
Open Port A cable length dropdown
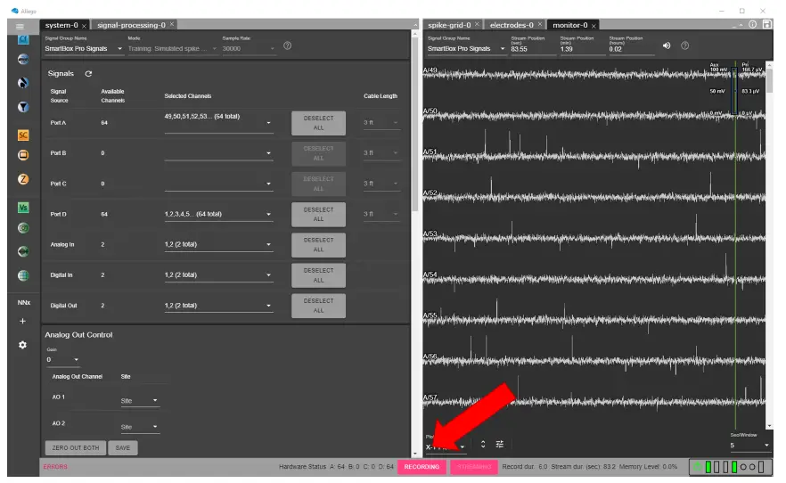[x=381, y=123]
